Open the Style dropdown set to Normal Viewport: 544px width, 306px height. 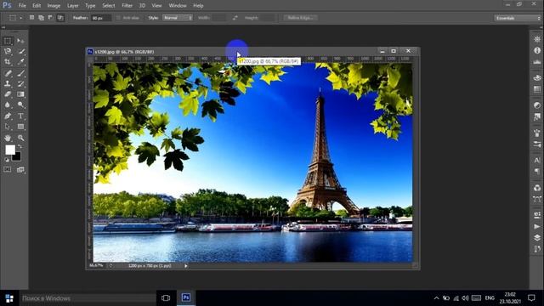coord(178,18)
